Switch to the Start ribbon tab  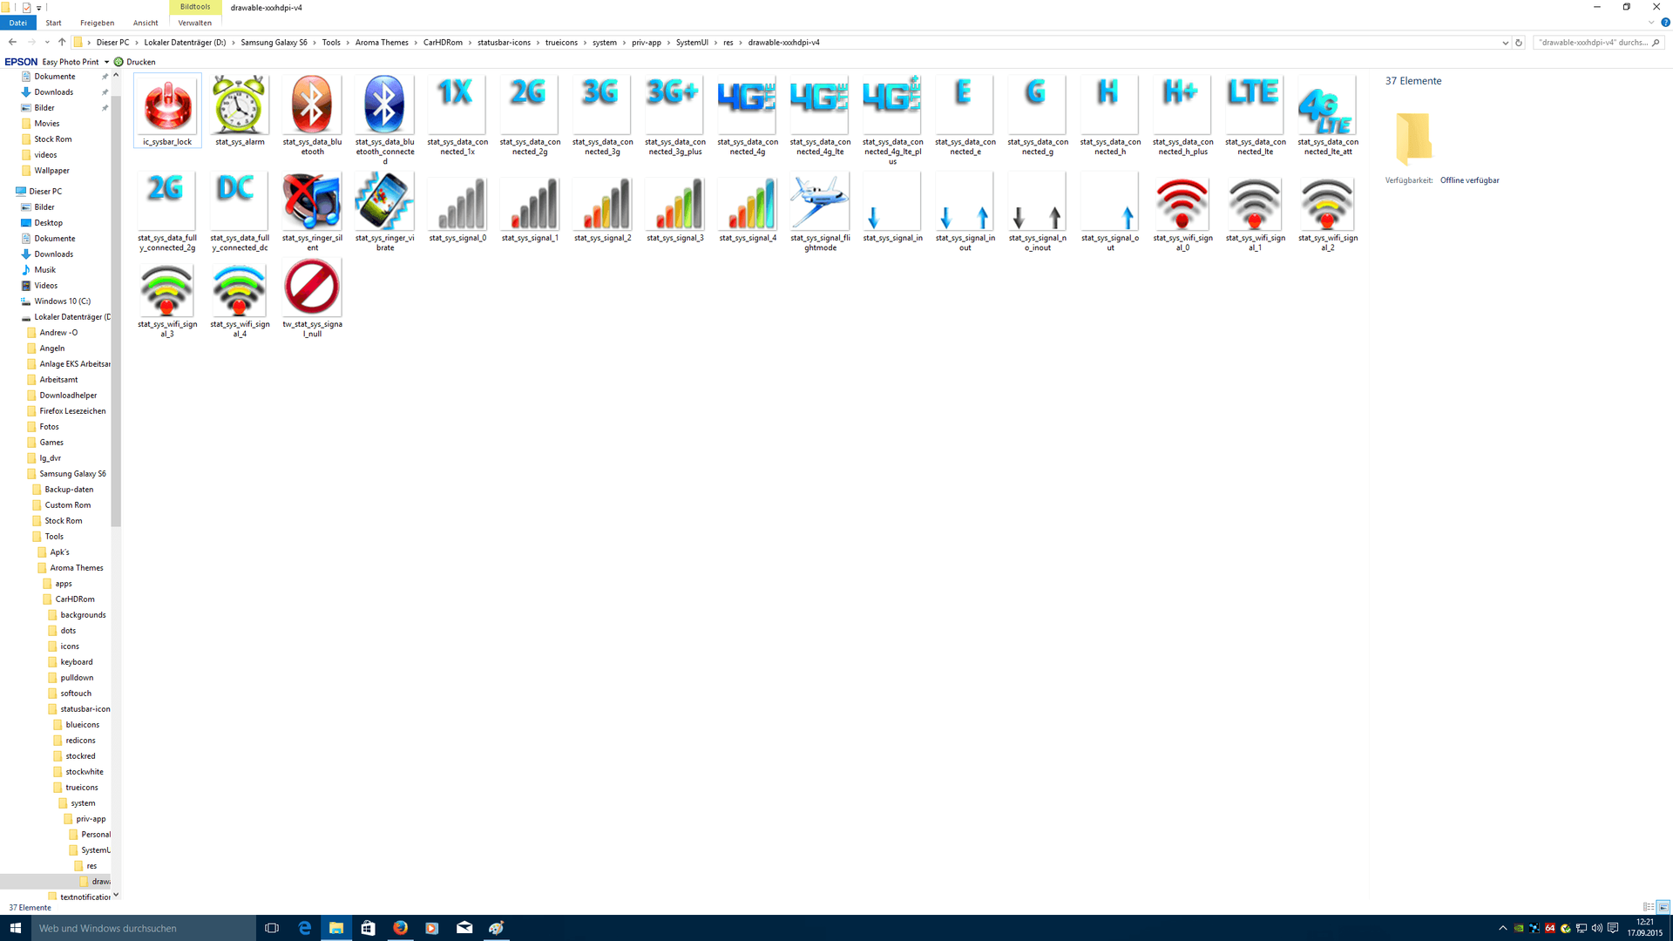[x=53, y=23]
